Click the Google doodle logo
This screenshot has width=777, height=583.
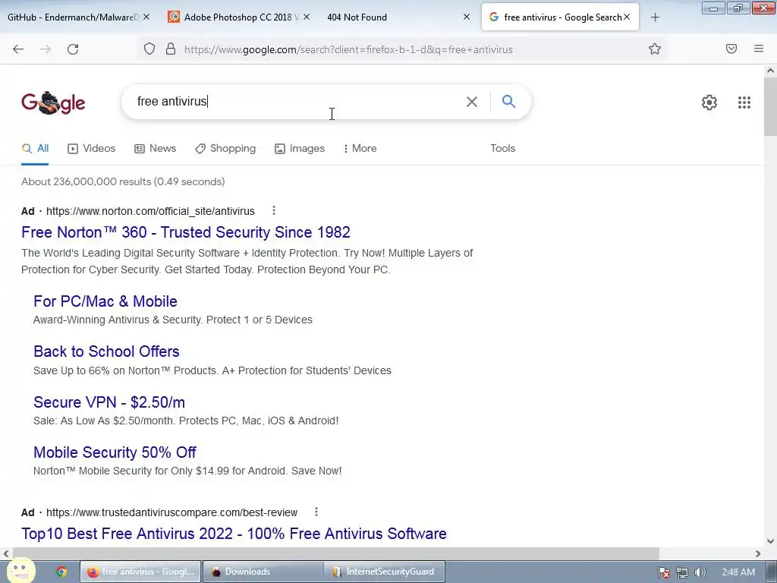click(53, 102)
